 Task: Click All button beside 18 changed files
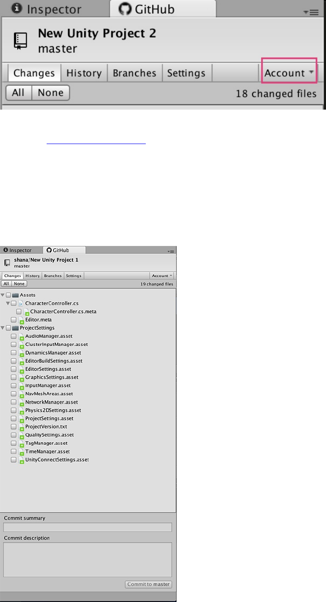(18, 93)
